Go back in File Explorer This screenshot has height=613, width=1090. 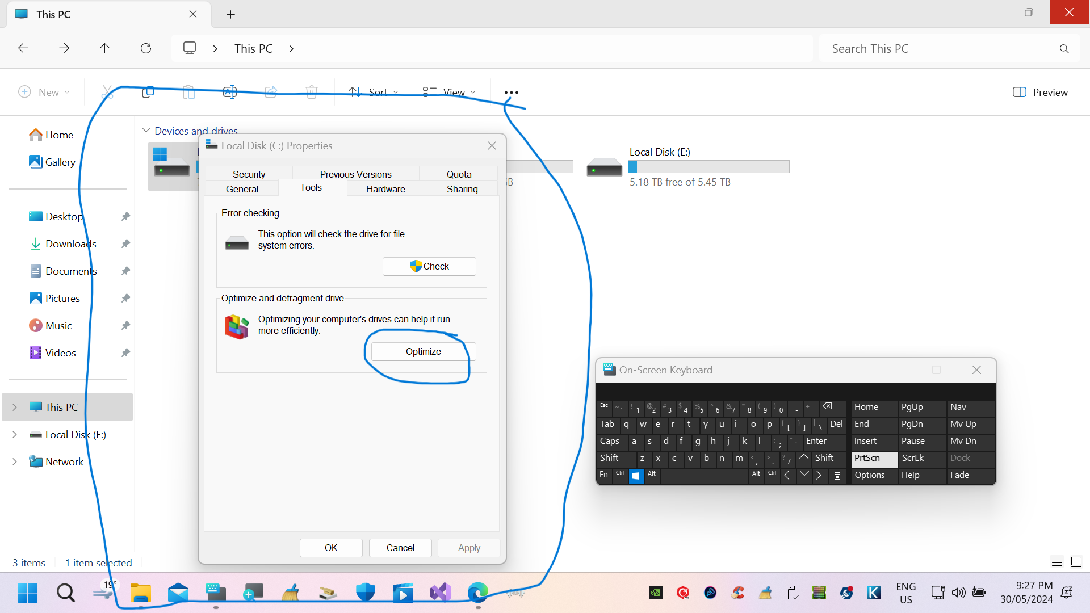click(23, 48)
